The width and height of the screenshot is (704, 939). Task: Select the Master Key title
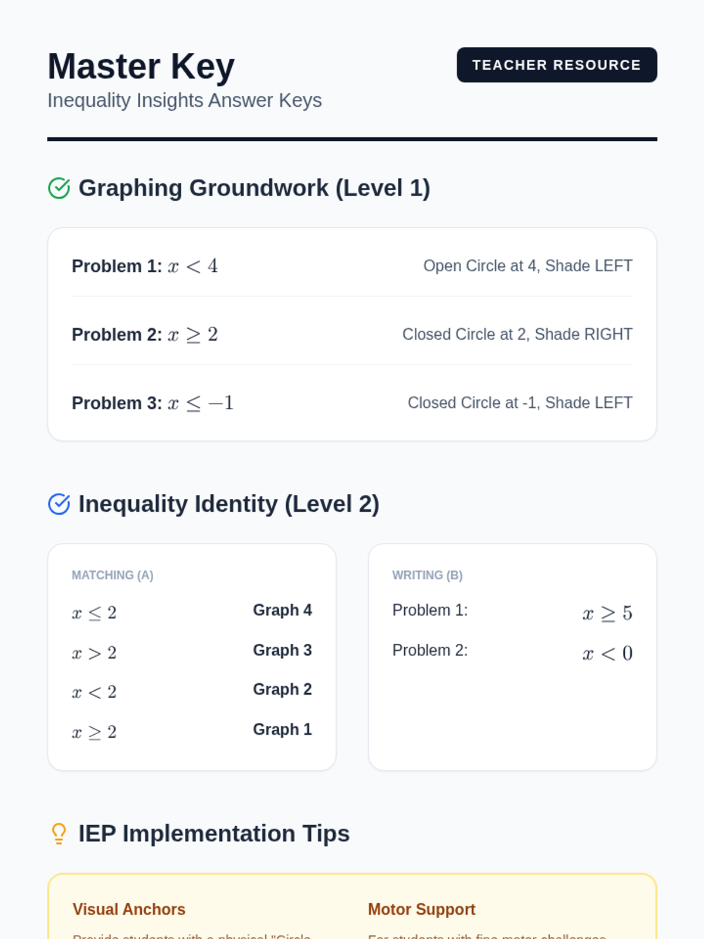[x=141, y=66]
